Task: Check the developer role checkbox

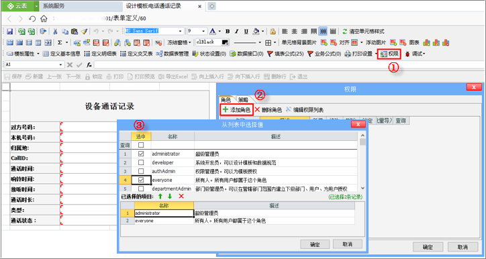Action: 141,162
